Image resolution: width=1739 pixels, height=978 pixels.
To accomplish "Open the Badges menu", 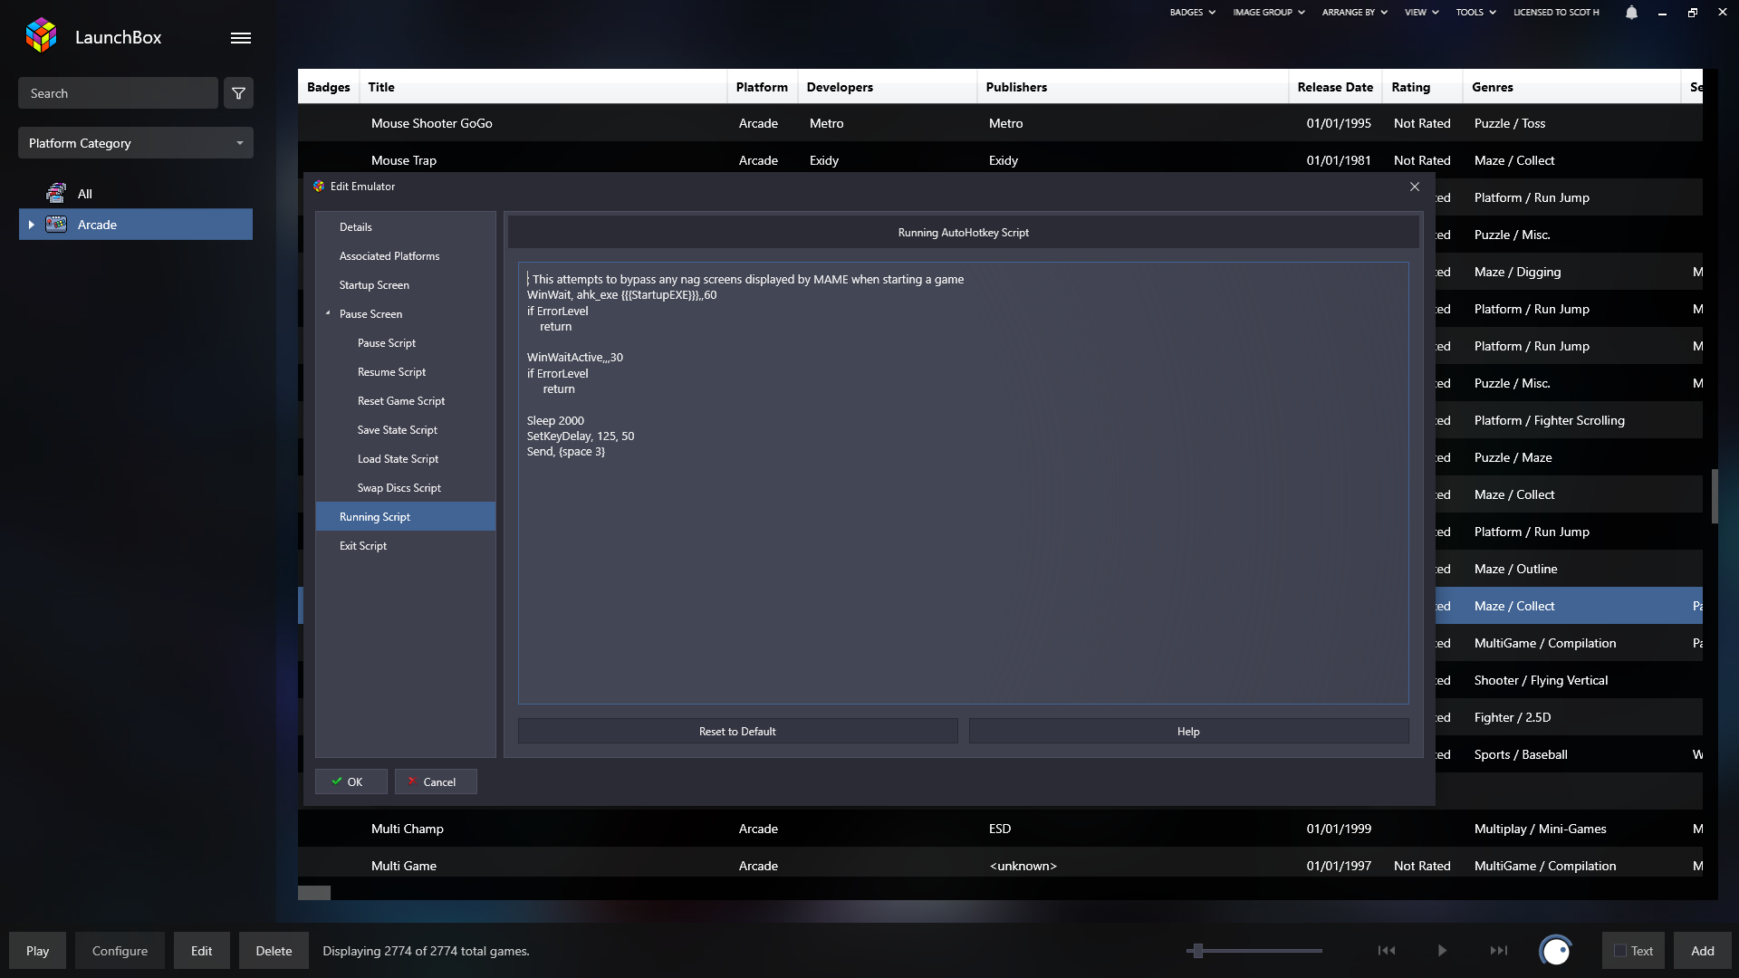I will pyautogui.click(x=1192, y=13).
